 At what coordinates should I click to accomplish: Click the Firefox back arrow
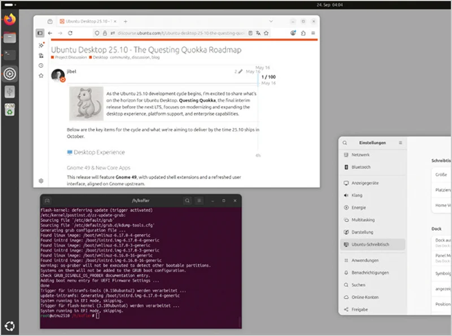(51, 34)
